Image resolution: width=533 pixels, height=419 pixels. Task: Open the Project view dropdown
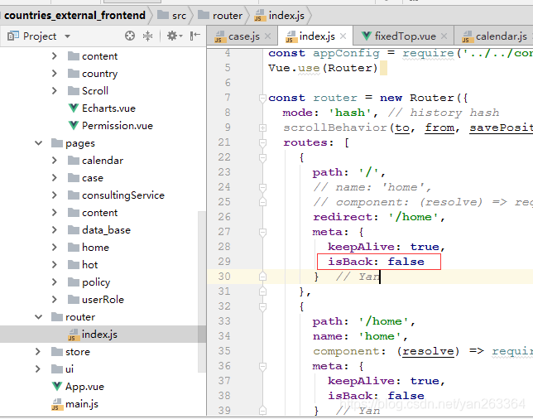[67, 36]
